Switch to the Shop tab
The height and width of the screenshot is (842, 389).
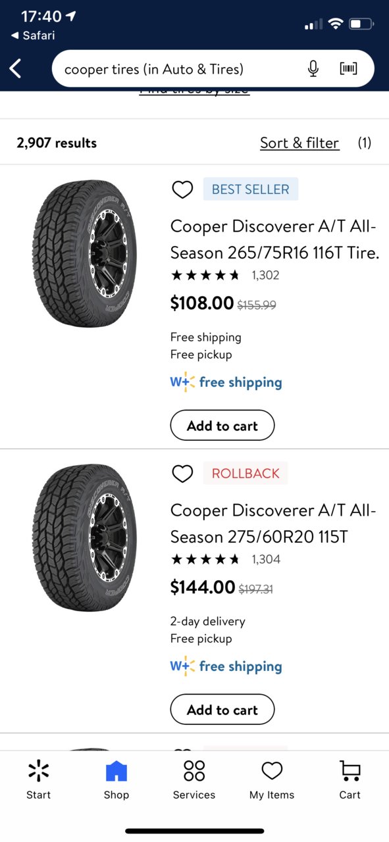[x=117, y=780]
